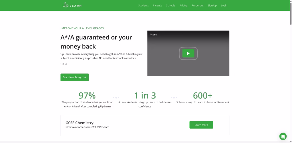
Task: Click the scrollbar down arrow
Action: 290,141
